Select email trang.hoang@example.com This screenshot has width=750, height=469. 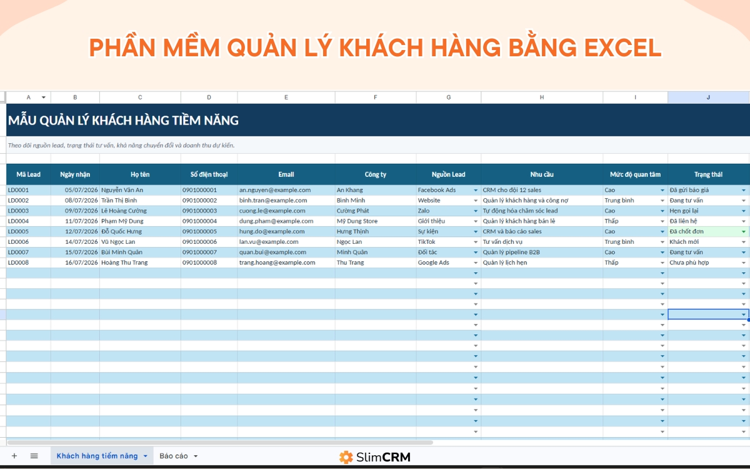click(x=286, y=263)
